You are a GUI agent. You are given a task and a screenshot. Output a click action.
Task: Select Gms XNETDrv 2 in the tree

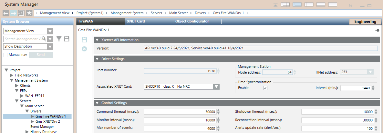[x=47, y=122]
